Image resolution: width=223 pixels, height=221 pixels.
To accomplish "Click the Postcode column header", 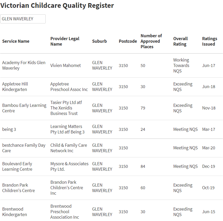I will [x=128, y=41].
